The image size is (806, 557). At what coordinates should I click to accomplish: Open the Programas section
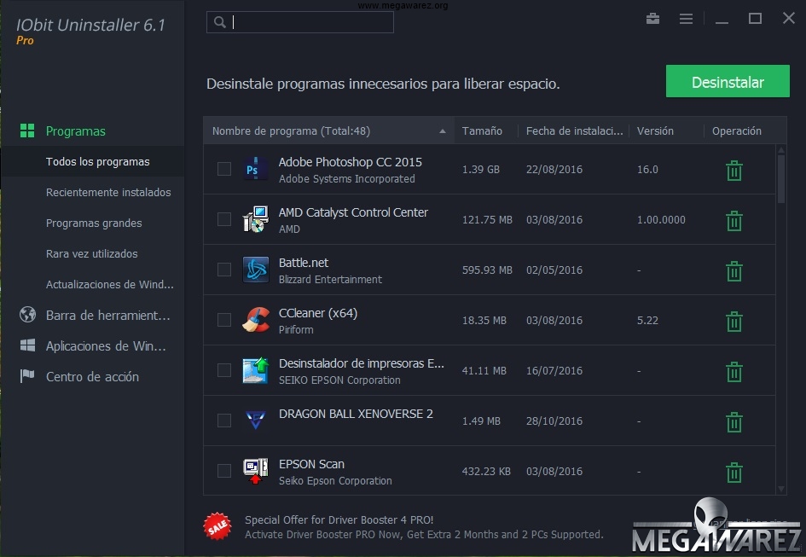(x=76, y=131)
